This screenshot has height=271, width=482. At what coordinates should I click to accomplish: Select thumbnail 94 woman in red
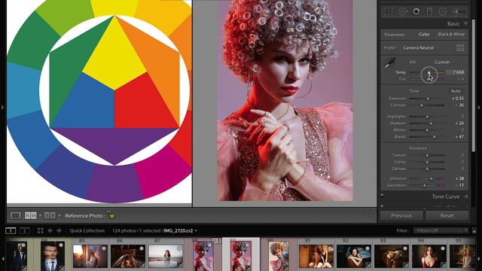(x=429, y=256)
